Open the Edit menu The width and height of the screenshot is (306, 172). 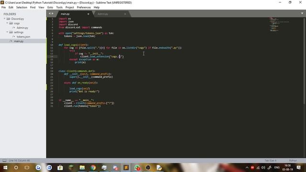(11, 7)
